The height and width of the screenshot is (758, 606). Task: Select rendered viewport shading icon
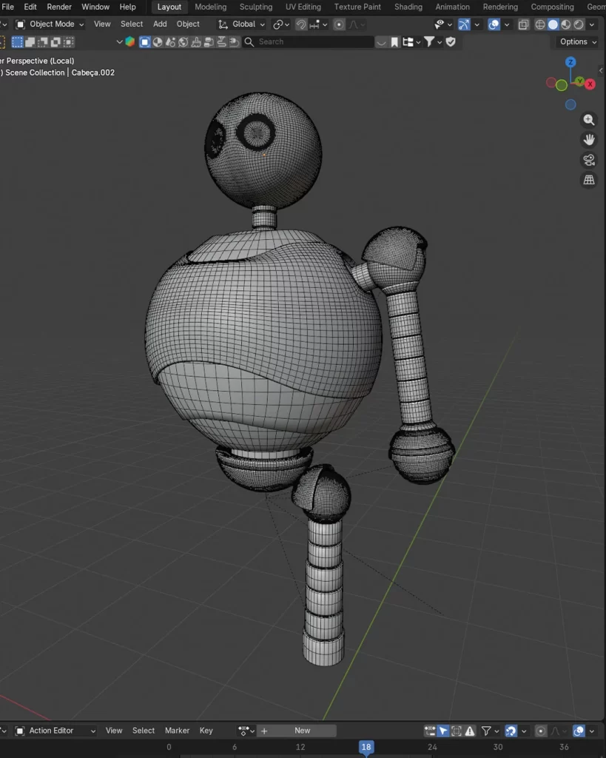point(579,24)
